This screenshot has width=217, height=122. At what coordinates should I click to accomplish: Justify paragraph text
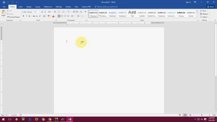coord(68,16)
